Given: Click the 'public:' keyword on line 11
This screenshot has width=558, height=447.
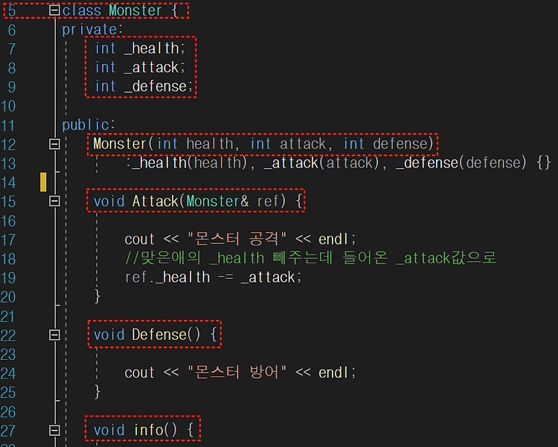Looking at the screenshot, I should 89,125.
